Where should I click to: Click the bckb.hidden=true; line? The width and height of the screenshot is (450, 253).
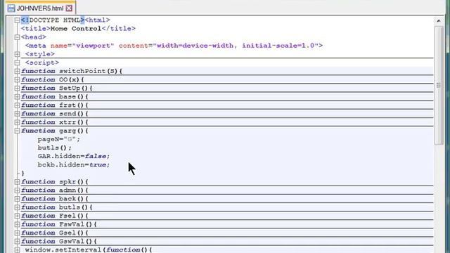(74, 165)
